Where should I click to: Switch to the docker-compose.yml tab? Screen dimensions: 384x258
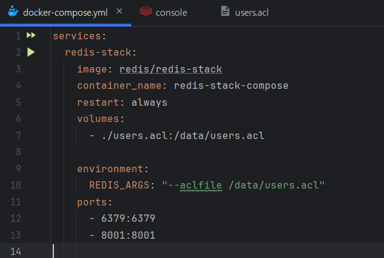coord(65,12)
